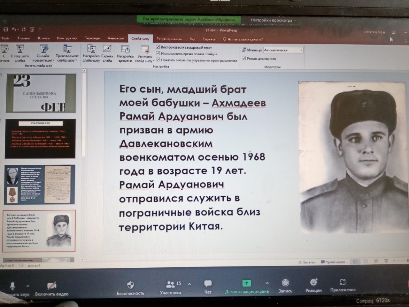
Task: Open Zoom 'Реакции' smiley icon
Action: [313, 282]
